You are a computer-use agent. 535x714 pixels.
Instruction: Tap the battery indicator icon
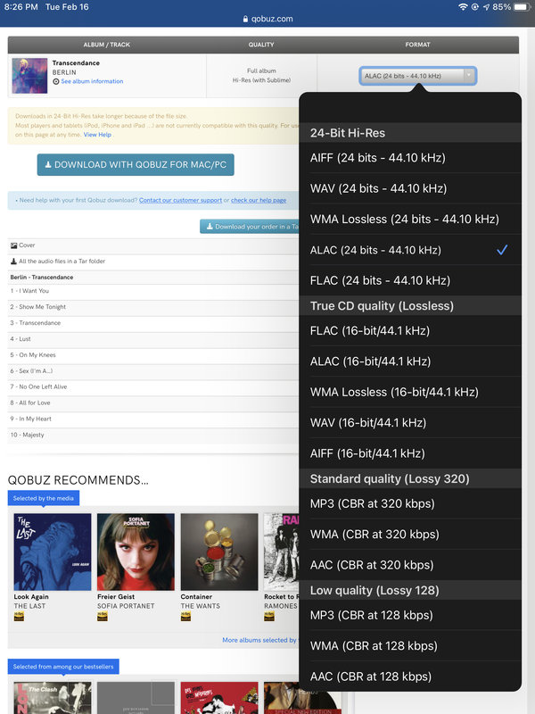[x=523, y=7]
